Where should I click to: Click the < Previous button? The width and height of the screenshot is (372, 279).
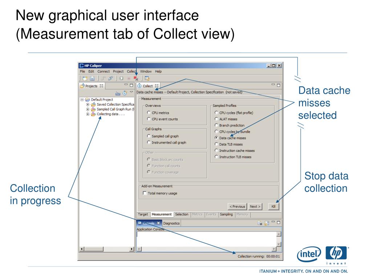(237, 207)
